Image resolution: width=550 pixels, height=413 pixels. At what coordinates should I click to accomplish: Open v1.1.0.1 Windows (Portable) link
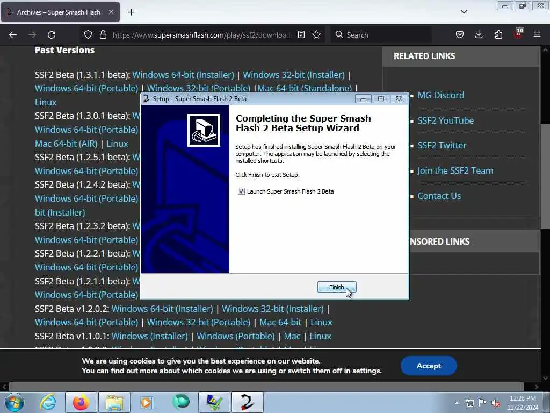click(x=235, y=336)
